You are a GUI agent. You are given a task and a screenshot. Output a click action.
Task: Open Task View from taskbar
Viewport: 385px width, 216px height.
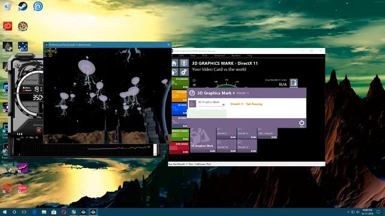click(24, 212)
